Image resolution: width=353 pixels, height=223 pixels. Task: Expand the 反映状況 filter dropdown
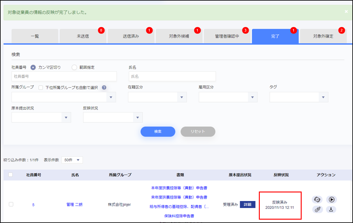click(x=112, y=117)
